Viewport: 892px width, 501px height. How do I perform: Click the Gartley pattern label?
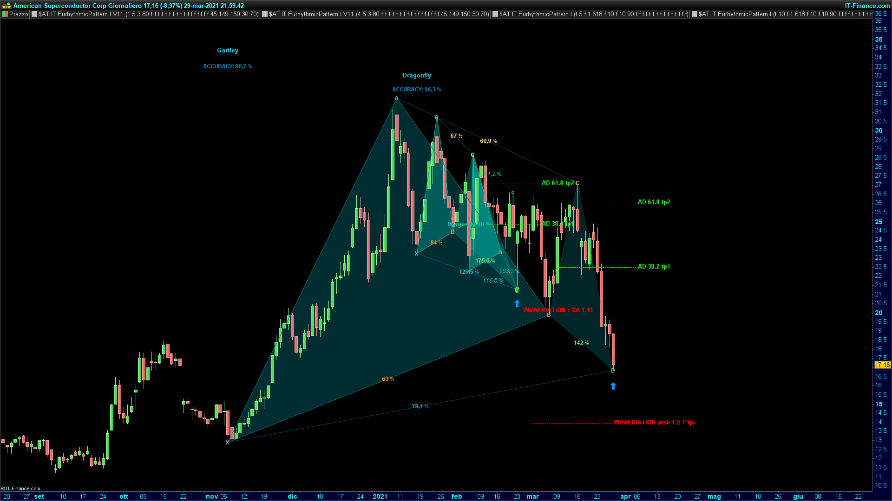point(227,50)
